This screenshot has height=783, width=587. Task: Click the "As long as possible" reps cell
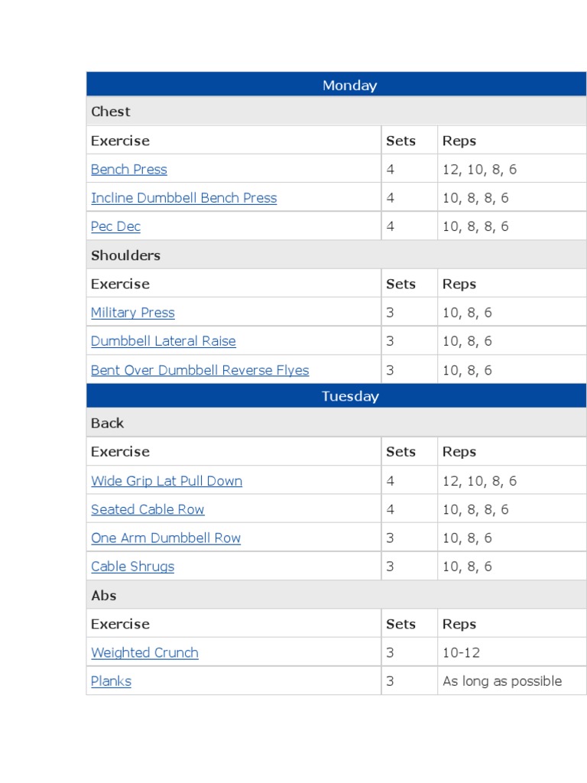point(501,681)
